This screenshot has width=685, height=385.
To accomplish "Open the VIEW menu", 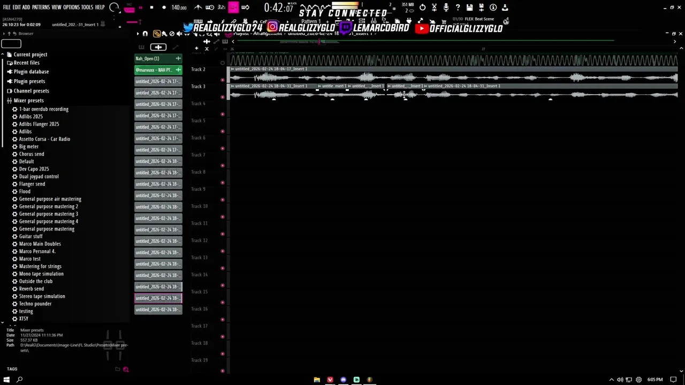I will click(x=56, y=7).
